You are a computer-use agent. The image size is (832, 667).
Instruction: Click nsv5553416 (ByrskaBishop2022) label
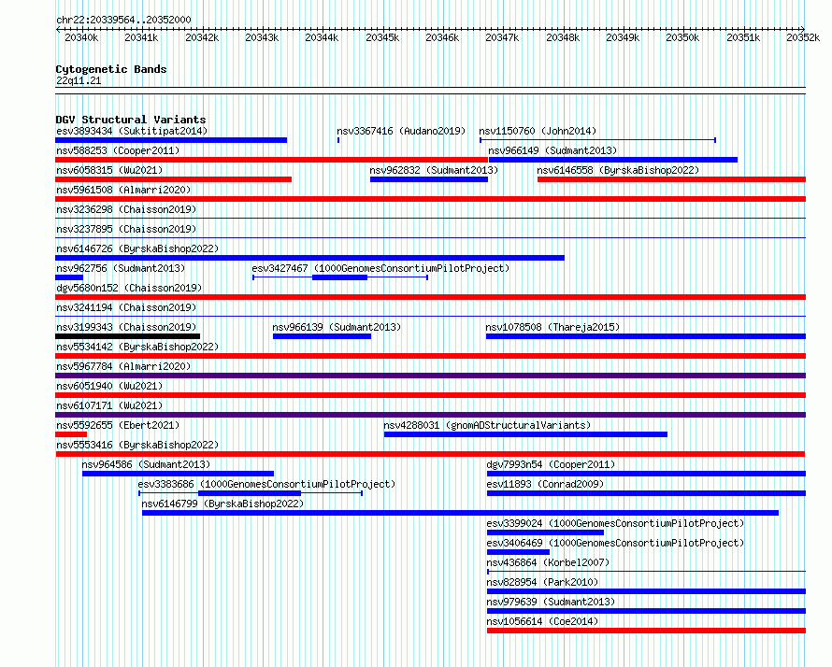coord(137,445)
